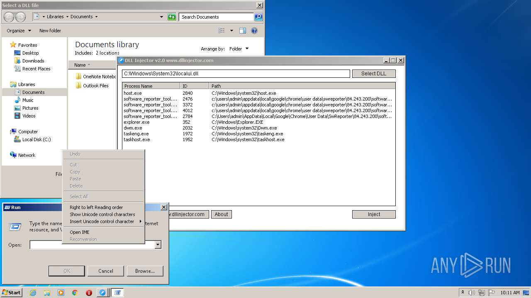Viewport: 531px width, 298px height.
Task: Select the dwm.exe process row
Action: tap(258, 128)
